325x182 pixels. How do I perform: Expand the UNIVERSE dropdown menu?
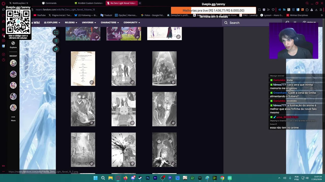click(89, 22)
